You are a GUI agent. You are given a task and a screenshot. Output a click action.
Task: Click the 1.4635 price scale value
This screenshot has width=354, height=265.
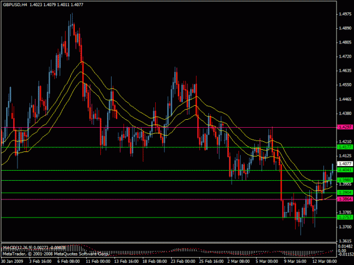coord(345,71)
